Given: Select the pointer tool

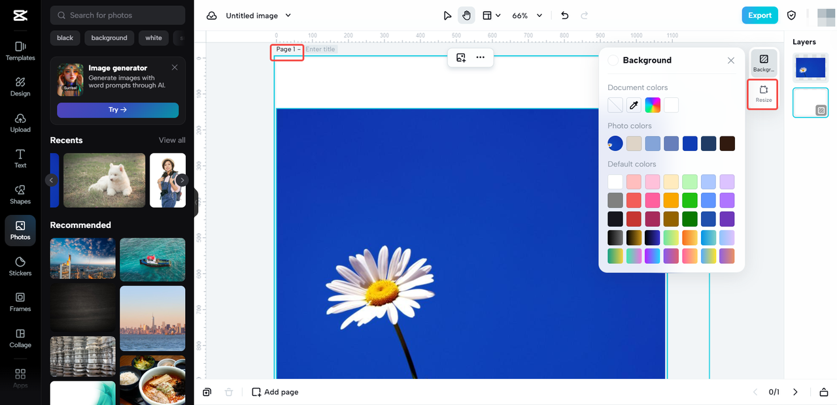Looking at the screenshot, I should (447, 16).
